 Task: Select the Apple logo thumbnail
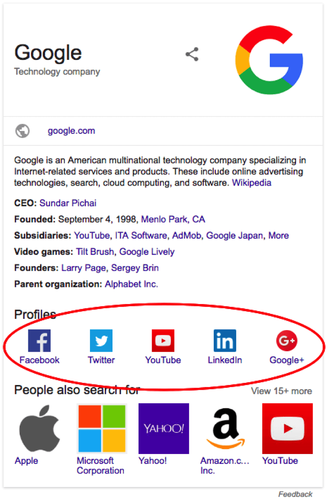click(x=39, y=428)
